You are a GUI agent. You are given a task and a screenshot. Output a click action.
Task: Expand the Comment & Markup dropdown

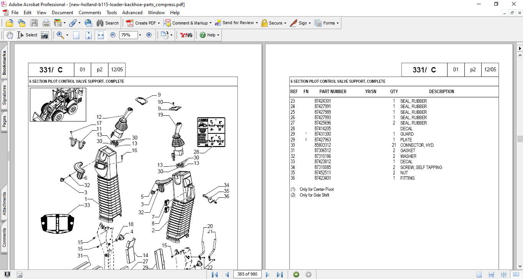point(211,23)
